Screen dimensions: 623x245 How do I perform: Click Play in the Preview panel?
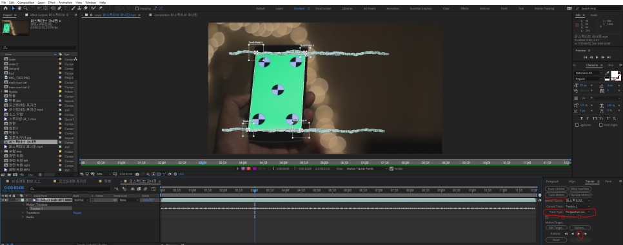[597, 57]
